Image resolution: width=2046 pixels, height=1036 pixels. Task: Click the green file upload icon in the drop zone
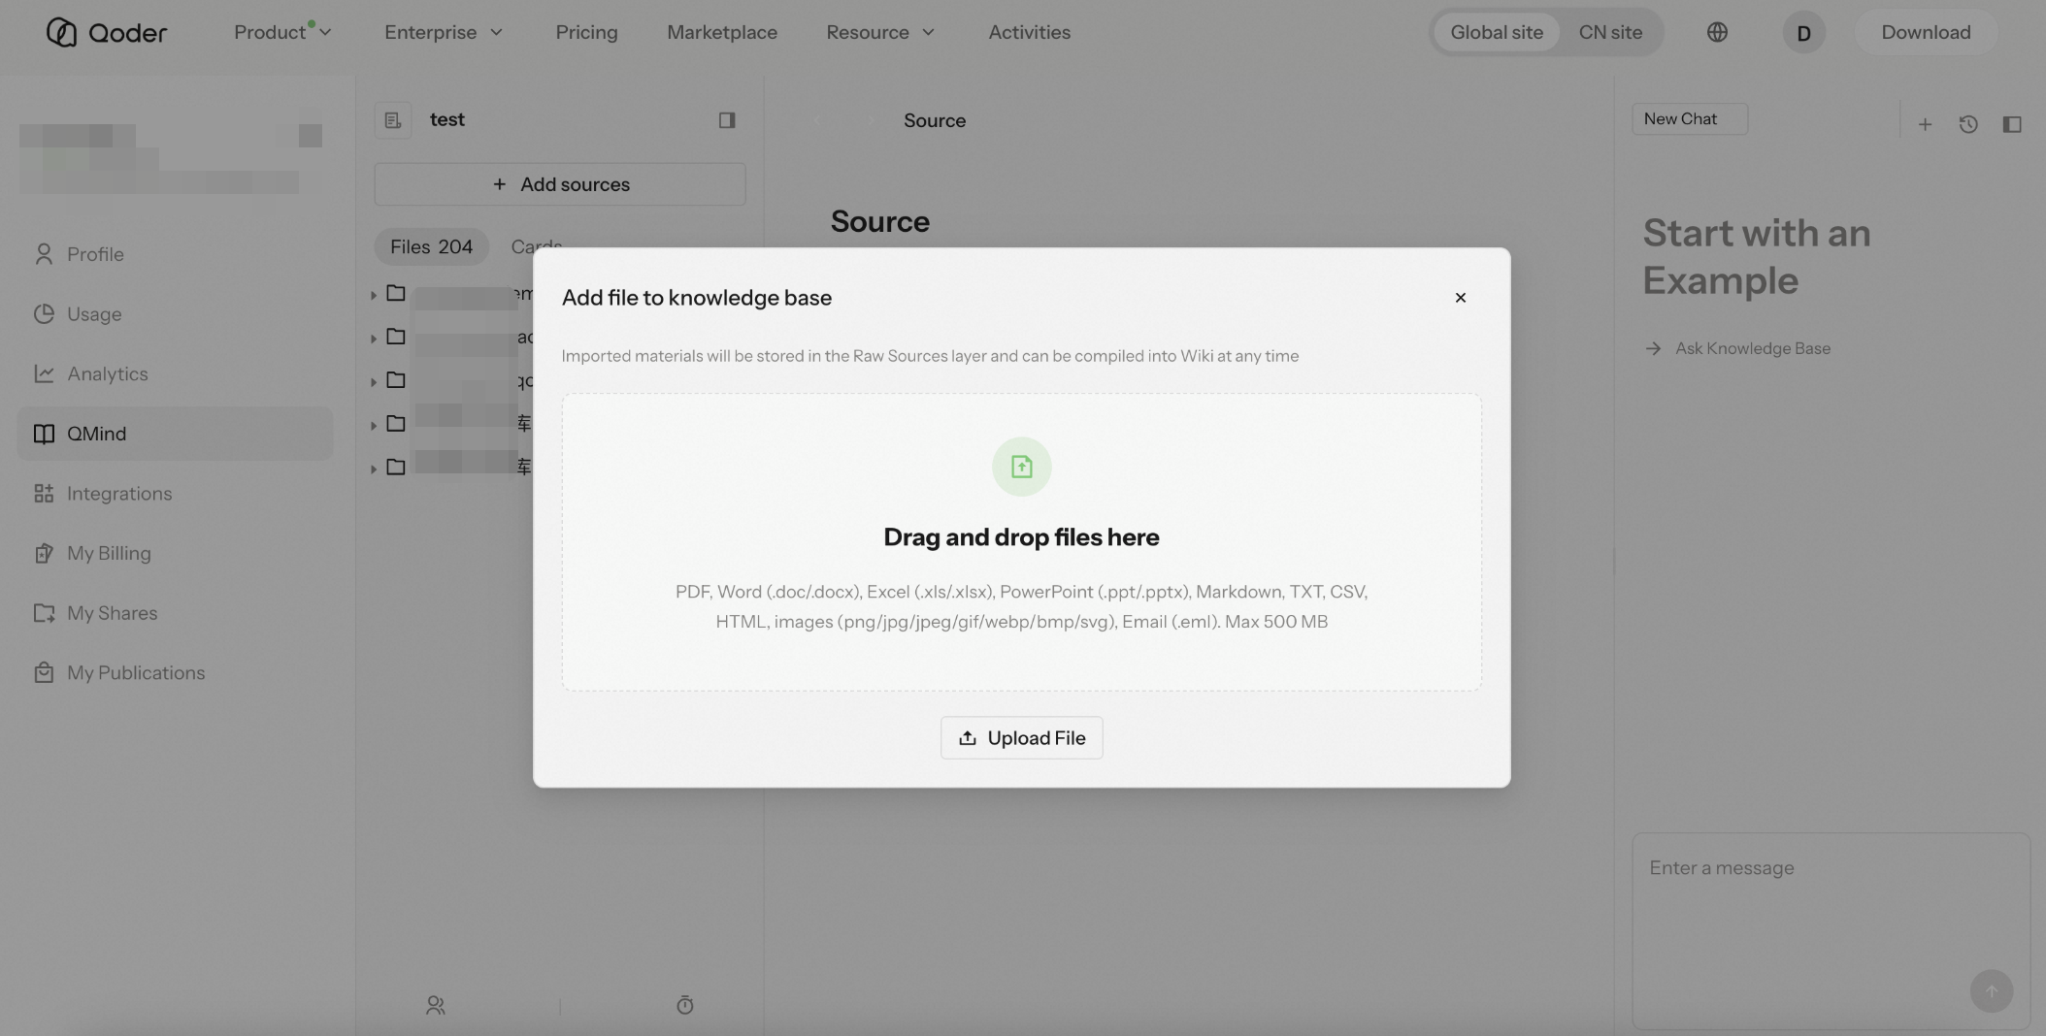click(1021, 467)
